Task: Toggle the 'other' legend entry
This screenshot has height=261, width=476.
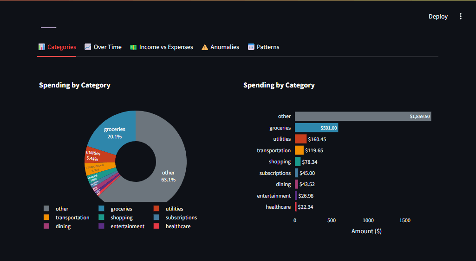Action: pyautogui.click(x=61, y=209)
